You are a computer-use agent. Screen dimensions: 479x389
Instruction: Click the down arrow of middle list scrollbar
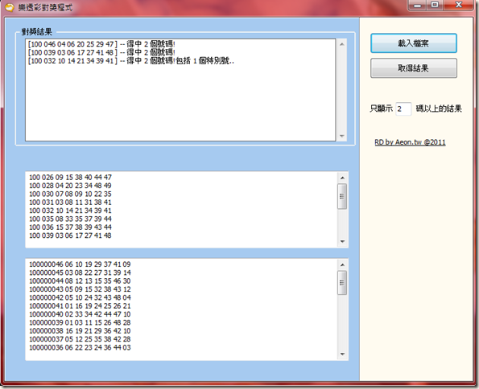pos(342,241)
